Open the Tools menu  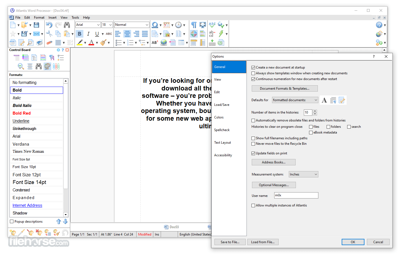[75, 18]
